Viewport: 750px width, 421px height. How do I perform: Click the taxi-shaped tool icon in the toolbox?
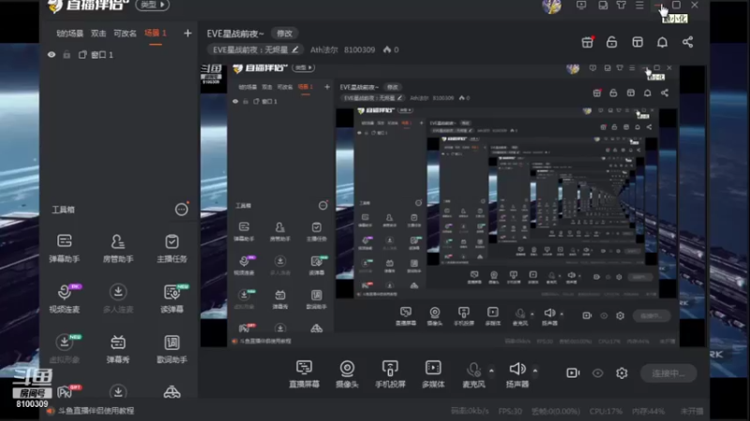click(x=172, y=392)
